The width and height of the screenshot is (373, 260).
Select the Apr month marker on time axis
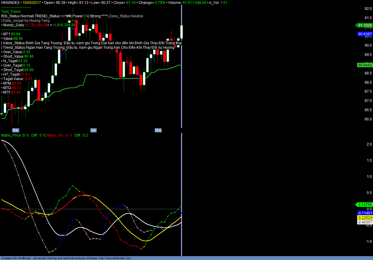(x=94, y=130)
